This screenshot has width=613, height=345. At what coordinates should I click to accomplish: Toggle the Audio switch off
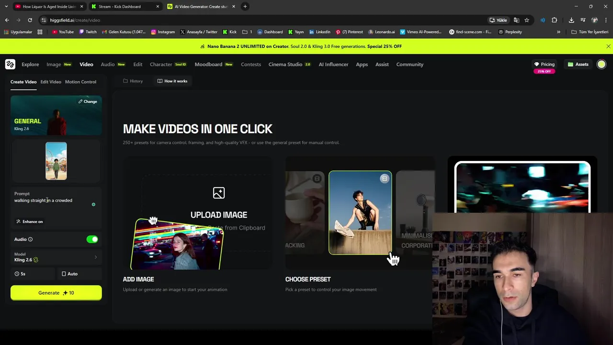point(92,239)
